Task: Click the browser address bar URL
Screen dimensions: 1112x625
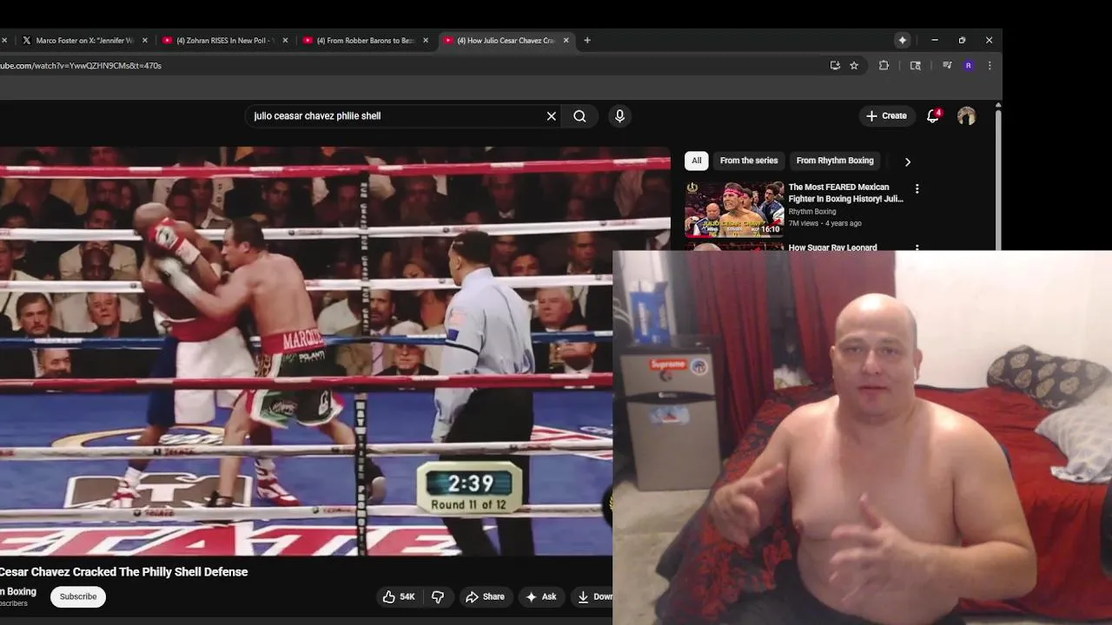Action: coord(80,65)
